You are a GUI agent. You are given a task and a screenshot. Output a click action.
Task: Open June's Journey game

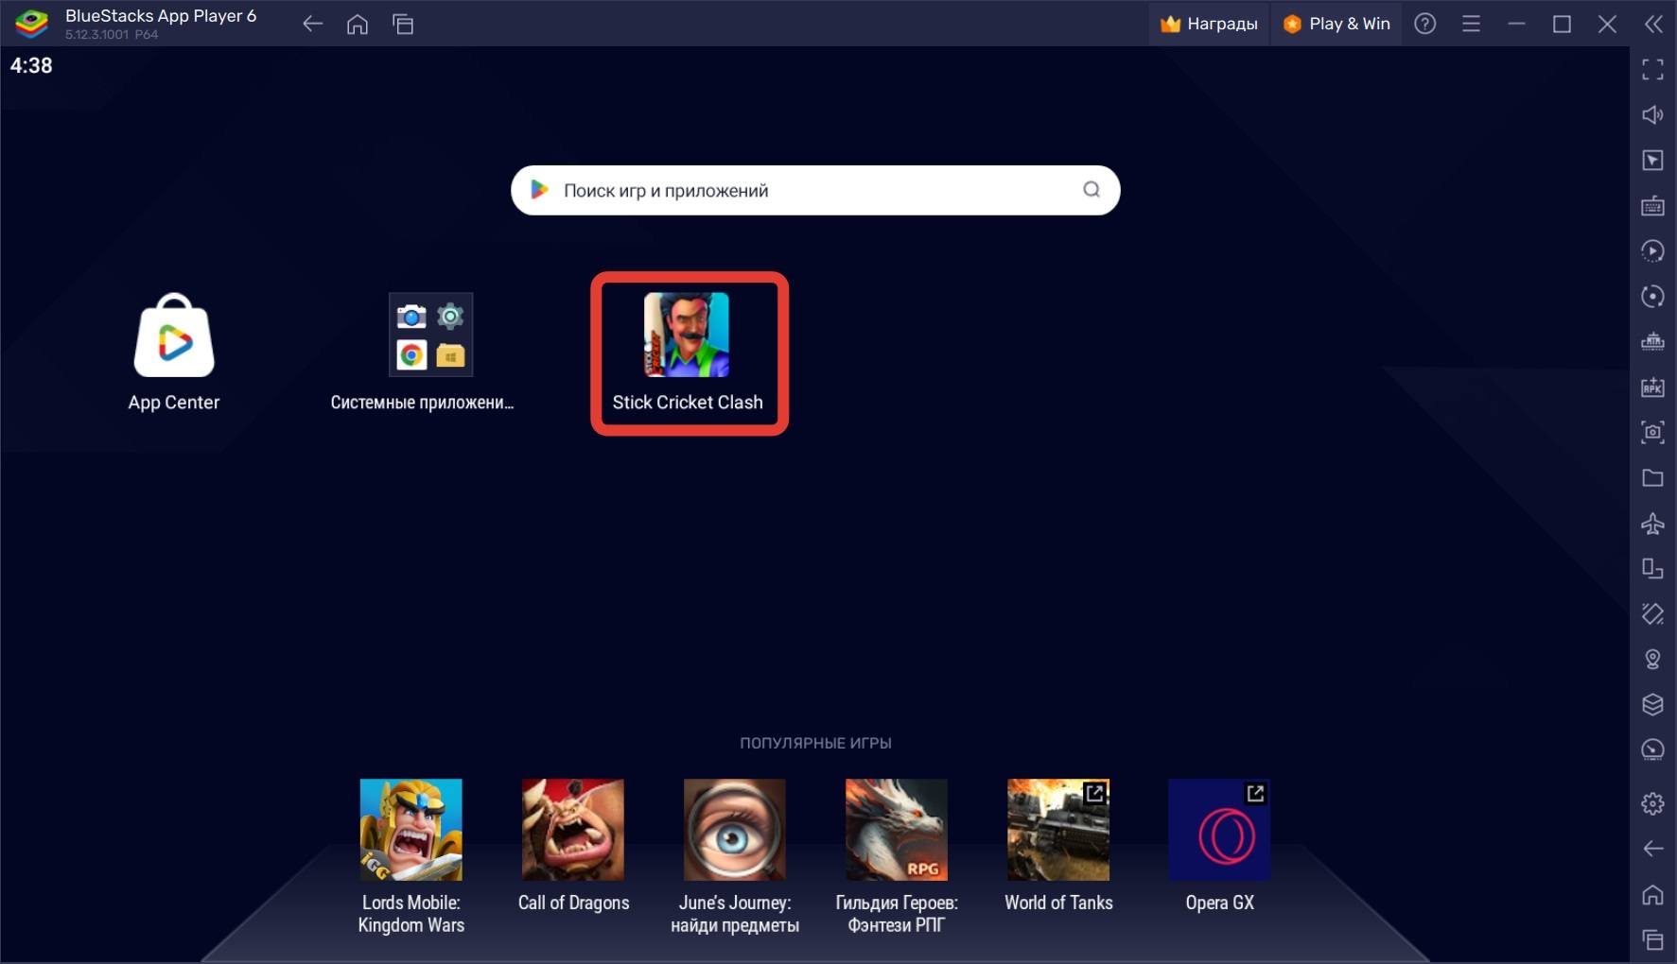[x=735, y=830]
